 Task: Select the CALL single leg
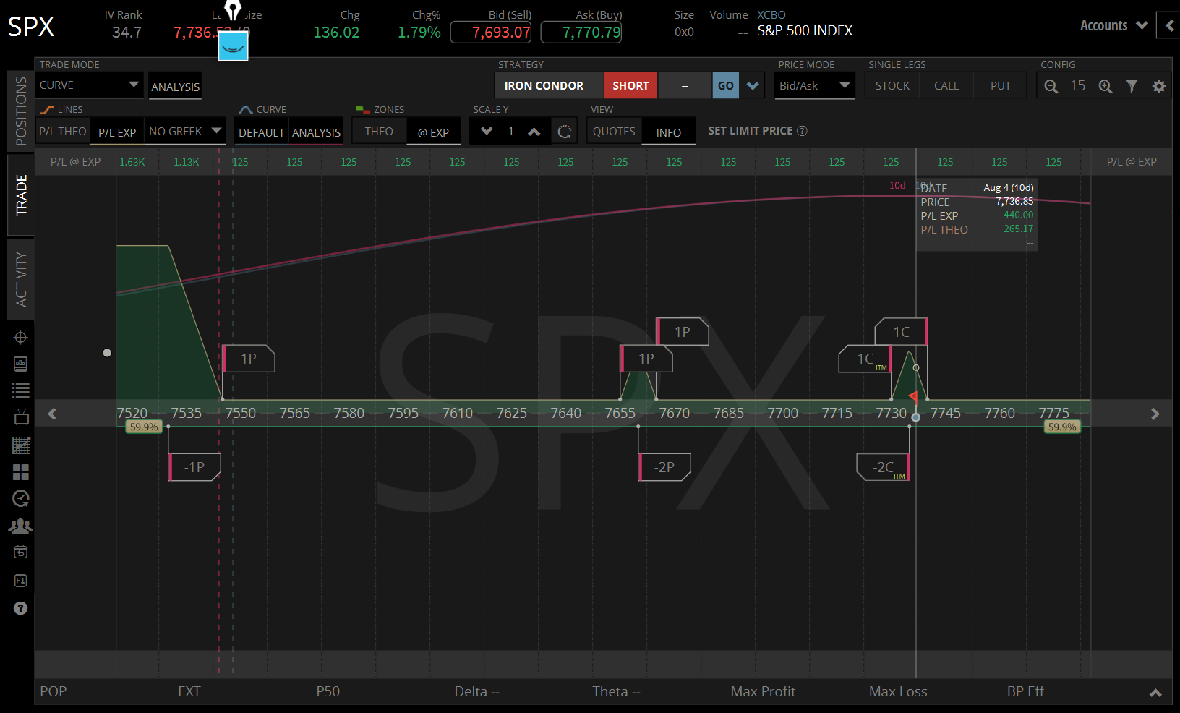946,85
